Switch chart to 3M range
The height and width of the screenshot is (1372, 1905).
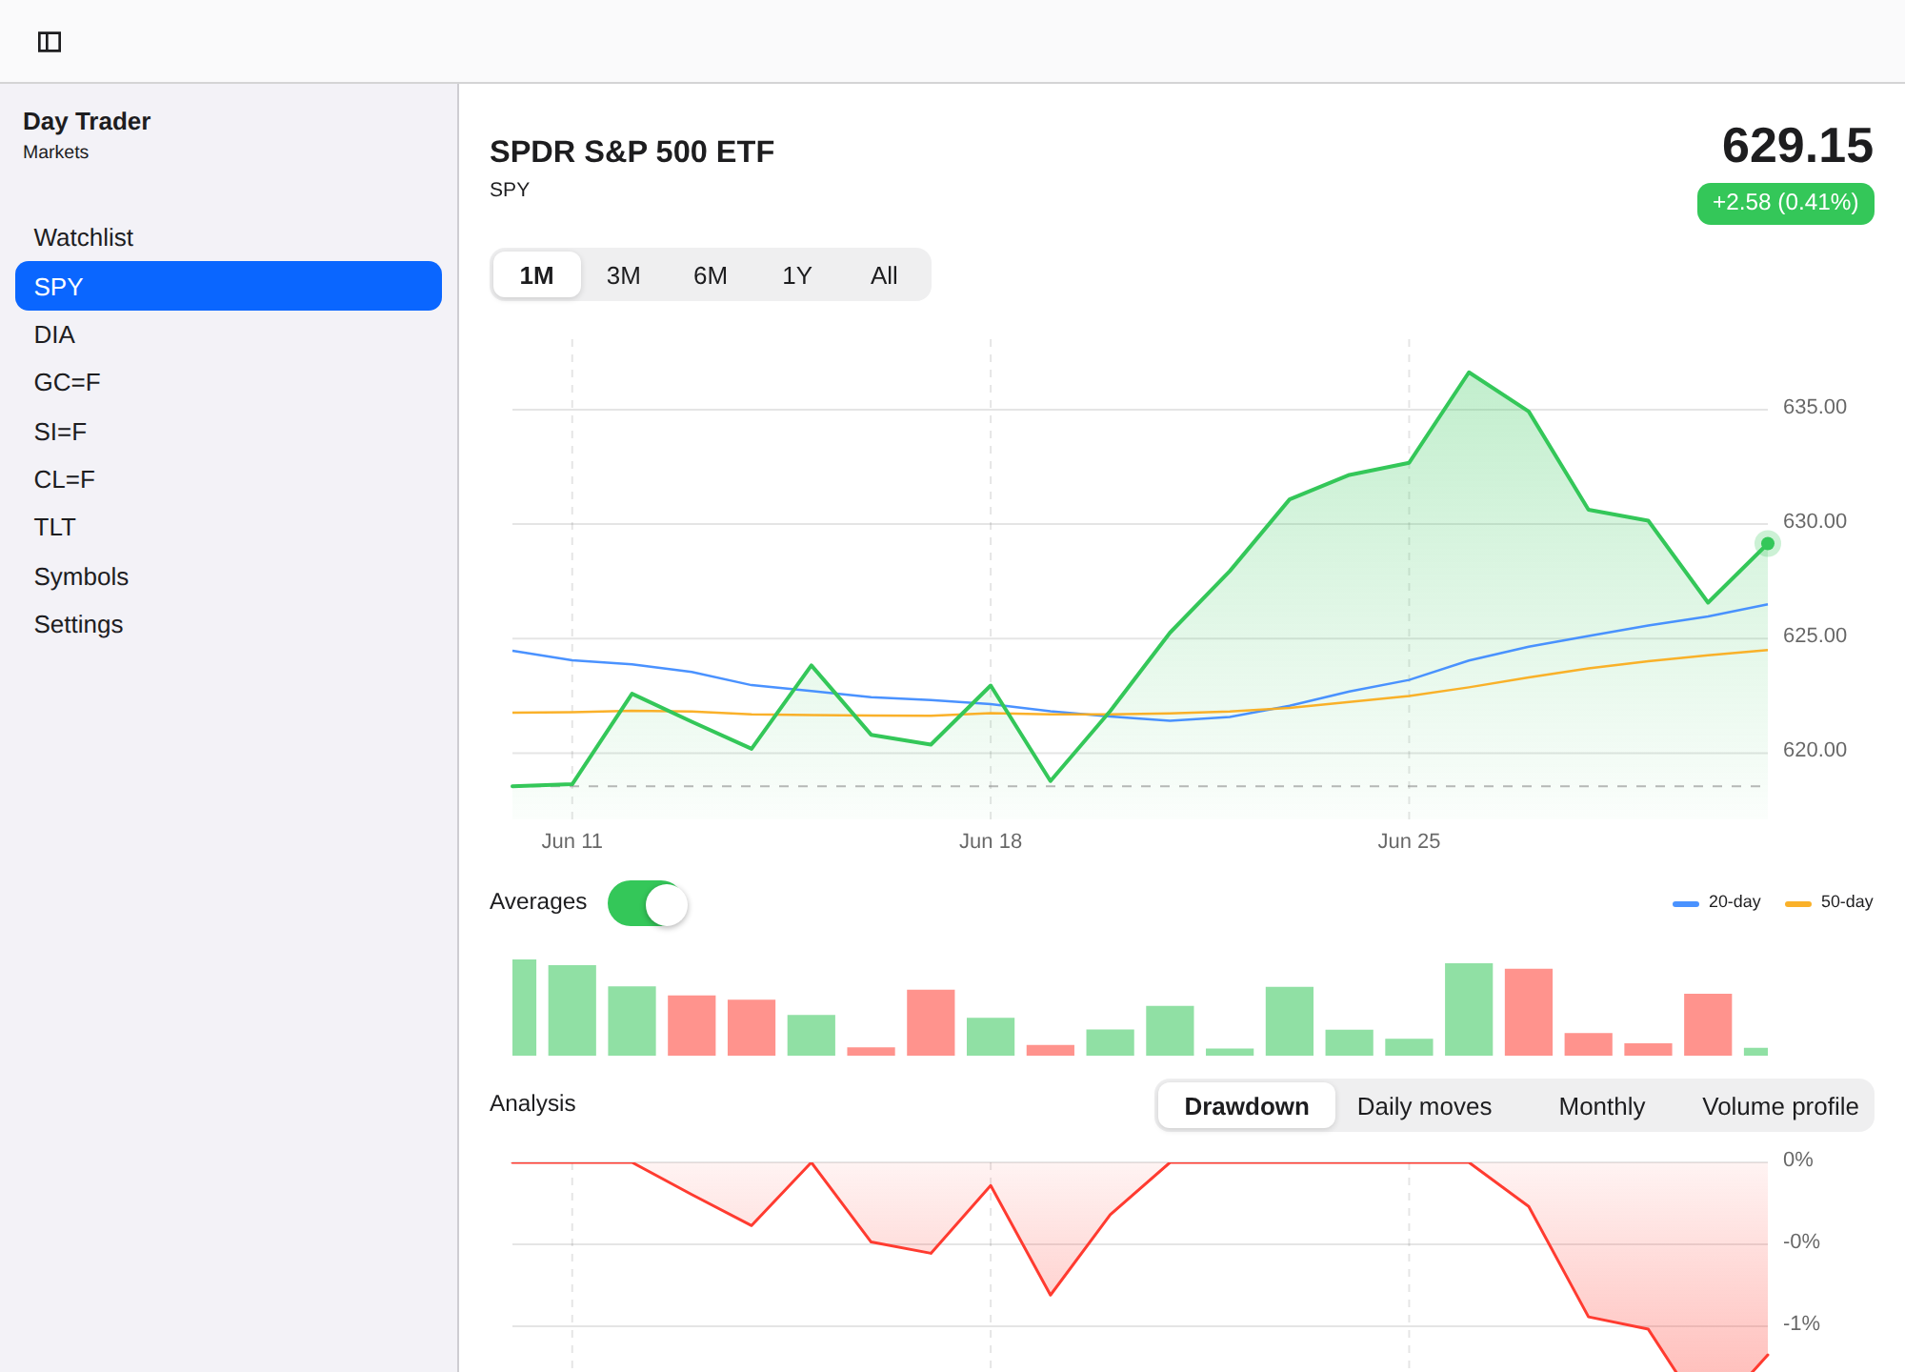coord(623,275)
